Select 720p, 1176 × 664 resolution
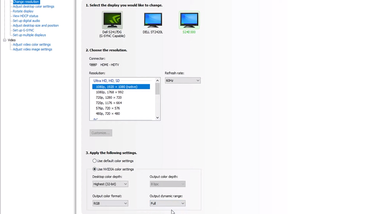 pos(109,103)
